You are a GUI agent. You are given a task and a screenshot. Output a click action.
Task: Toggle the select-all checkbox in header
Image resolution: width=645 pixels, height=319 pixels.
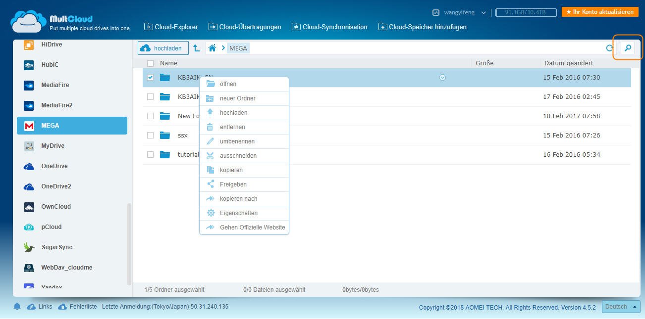coord(150,63)
